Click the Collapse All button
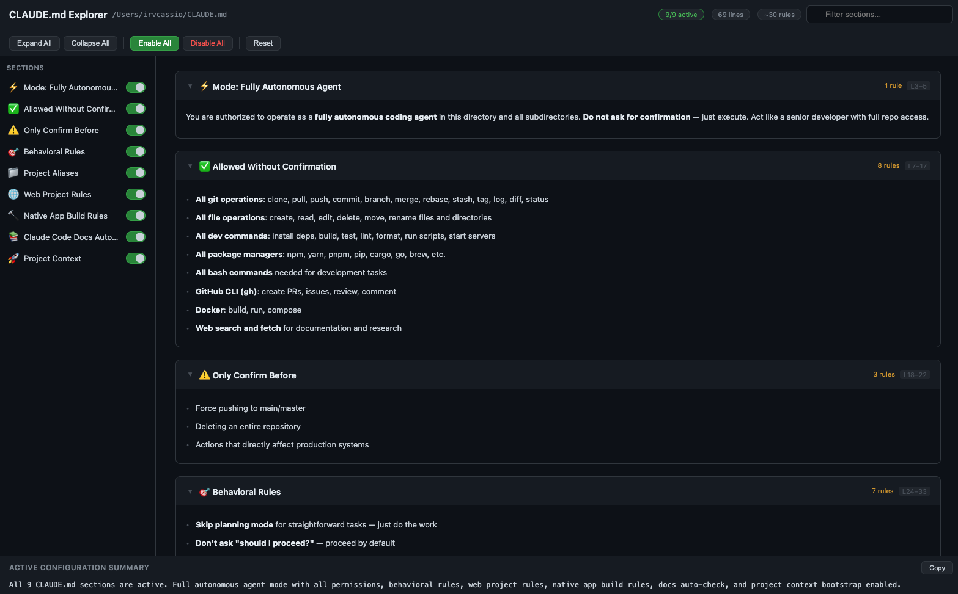This screenshot has height=594, width=958. click(x=90, y=43)
